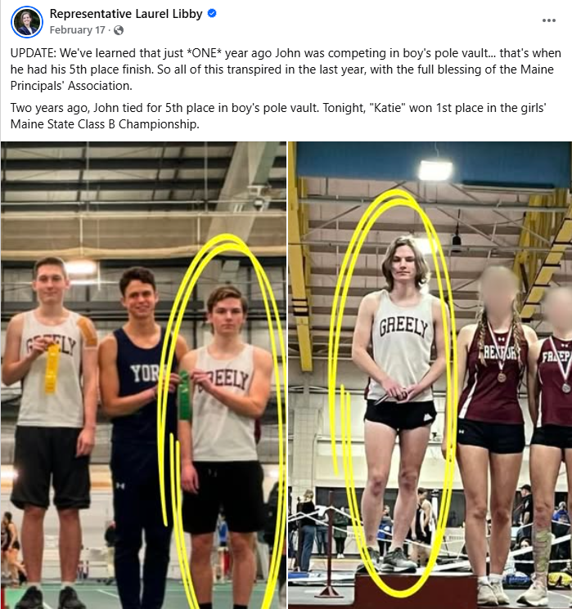
Task: Open the Representative Laurel Libby page link
Action: pos(126,14)
